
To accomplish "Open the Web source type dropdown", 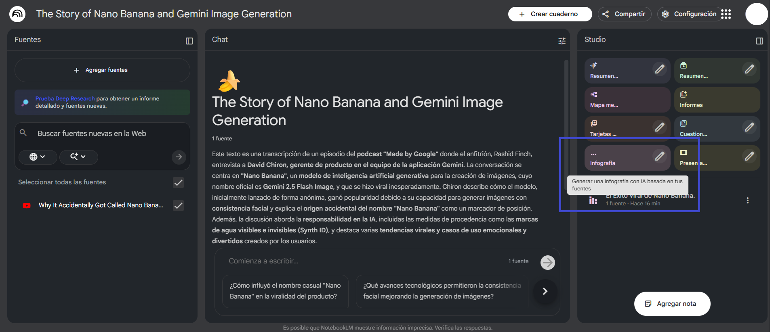I will pyautogui.click(x=37, y=157).
